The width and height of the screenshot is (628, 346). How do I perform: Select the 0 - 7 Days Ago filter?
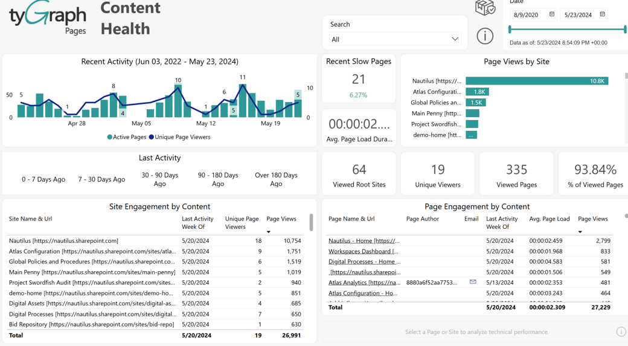[x=43, y=179]
